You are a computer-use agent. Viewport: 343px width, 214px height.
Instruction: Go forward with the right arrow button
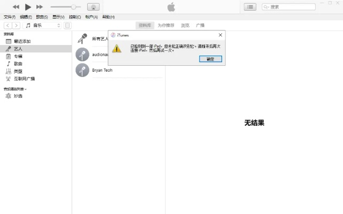(x=16, y=25)
